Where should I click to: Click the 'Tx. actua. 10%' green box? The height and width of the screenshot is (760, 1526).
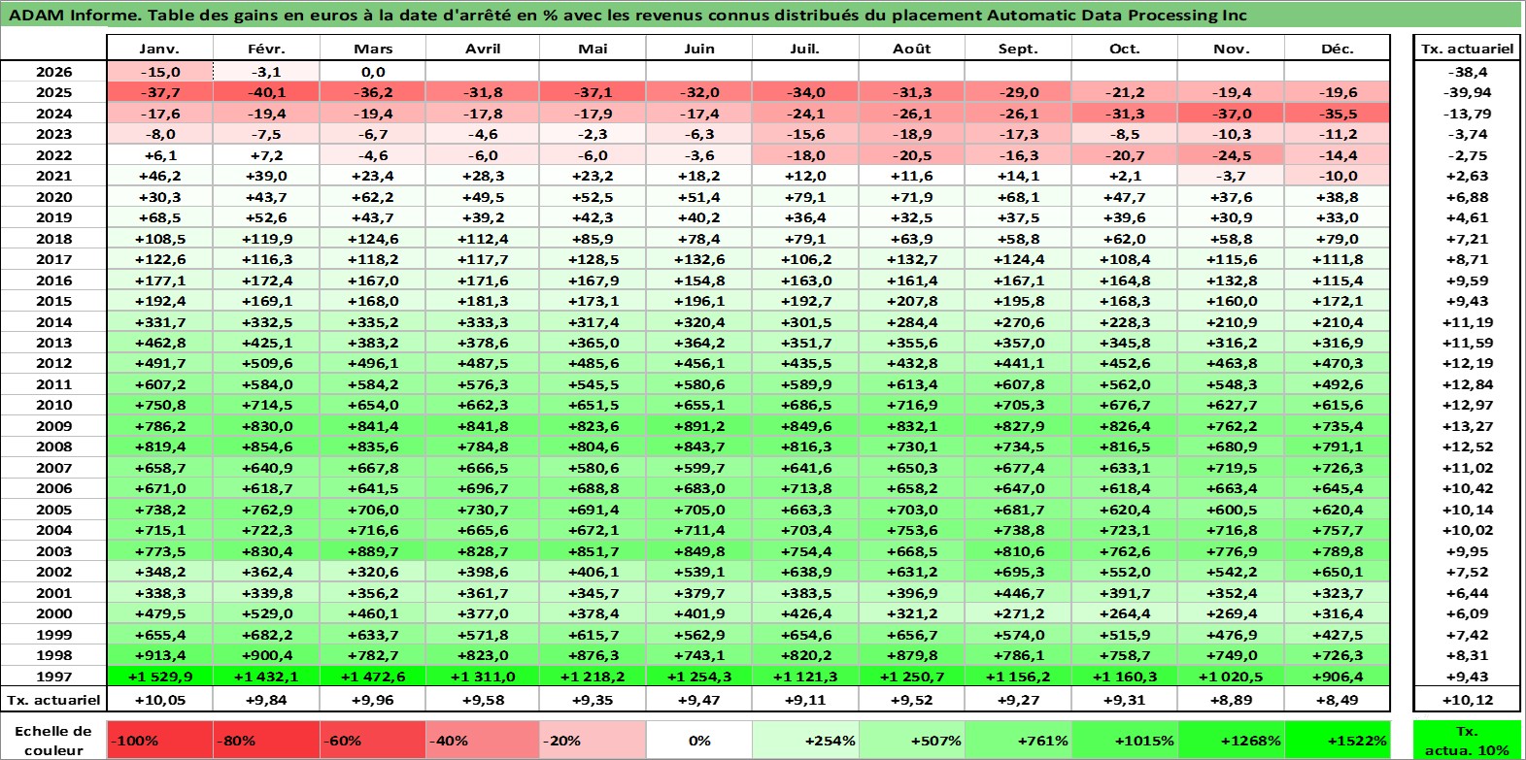click(1467, 740)
